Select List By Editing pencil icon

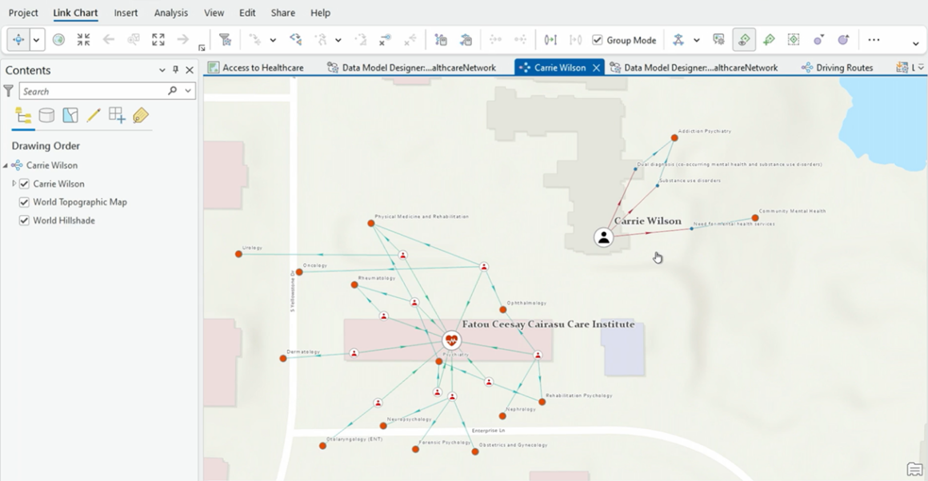pos(94,115)
